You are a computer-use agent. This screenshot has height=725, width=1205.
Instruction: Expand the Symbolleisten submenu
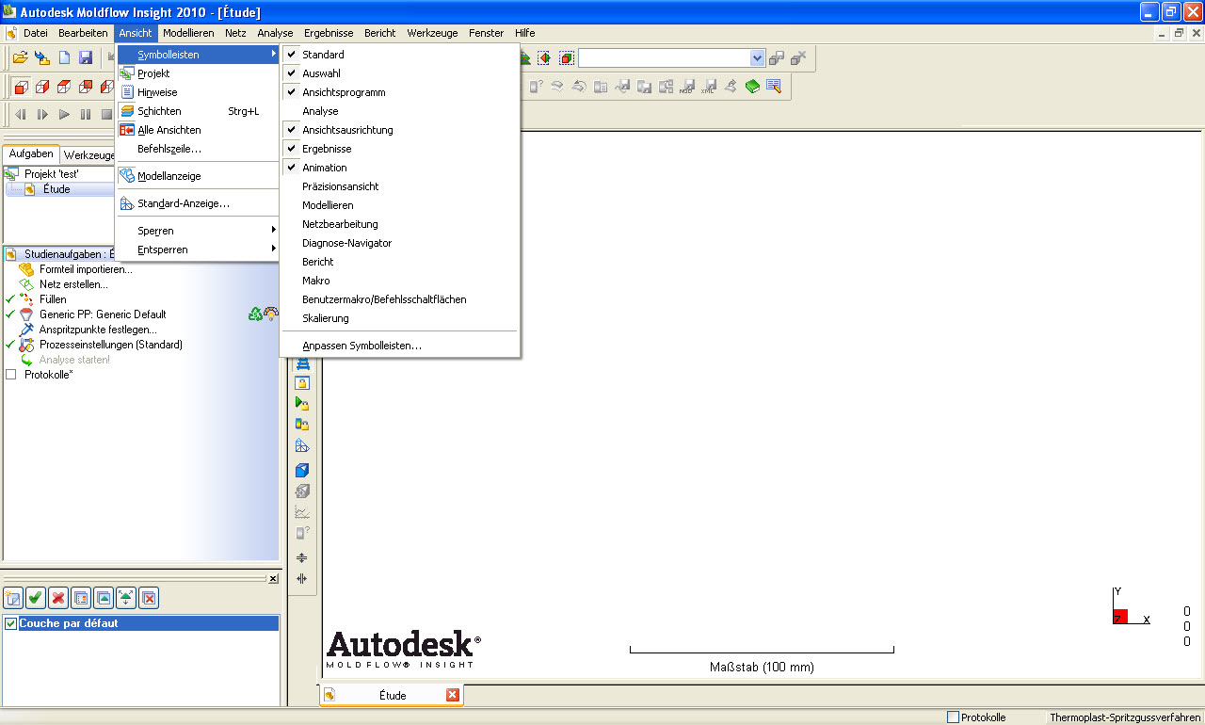tap(198, 55)
